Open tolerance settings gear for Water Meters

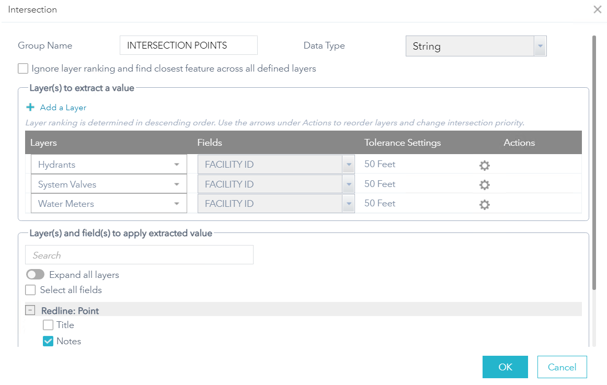(485, 205)
